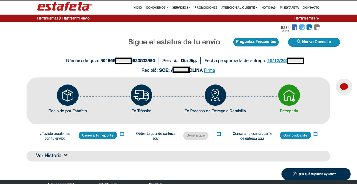357x184 pixels.
Task: Click the Comprobante button
Action: click(295, 135)
